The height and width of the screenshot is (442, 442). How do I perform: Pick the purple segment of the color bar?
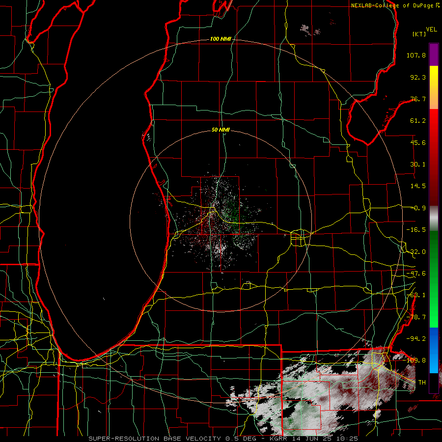(434, 55)
